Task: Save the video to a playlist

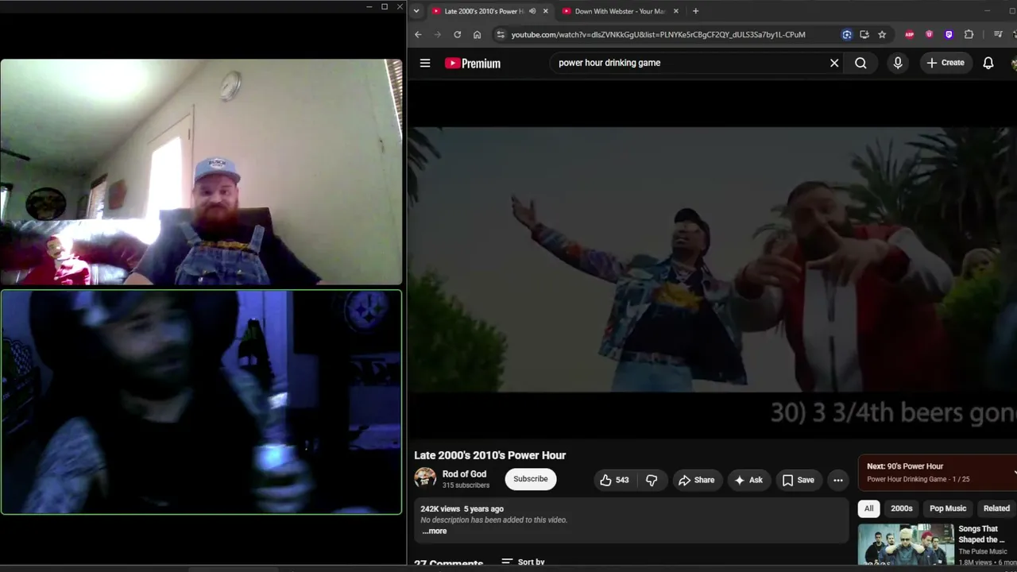Action: click(799, 480)
